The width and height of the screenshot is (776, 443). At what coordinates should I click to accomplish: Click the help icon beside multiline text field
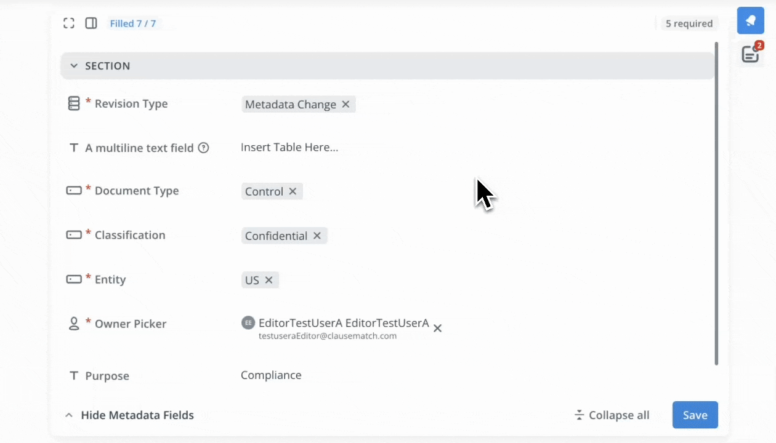tap(203, 148)
